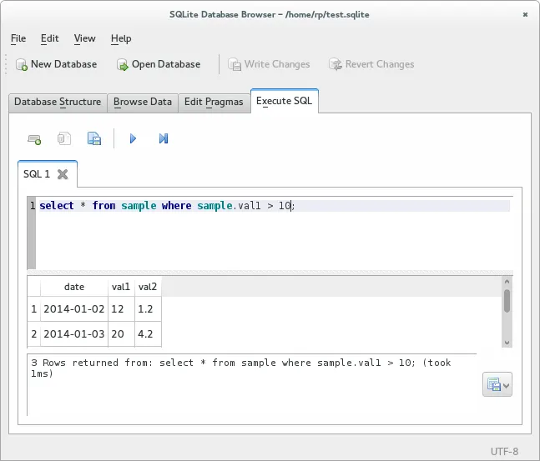Screen dimensions: 540x461
Task: Click the Save SQL file icon
Action: click(94, 139)
